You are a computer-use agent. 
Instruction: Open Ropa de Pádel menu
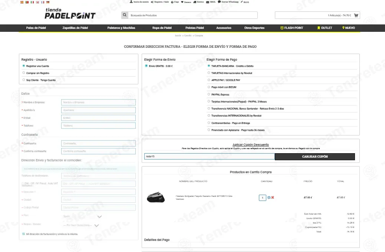[x=162, y=28]
